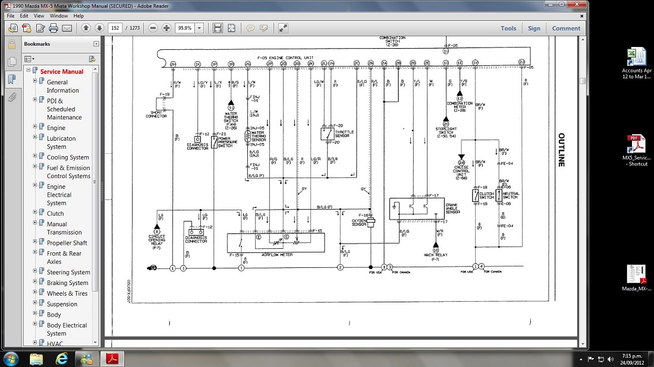Go to the Body Electrical System bookmark
The image size is (654, 367).
[67, 329]
